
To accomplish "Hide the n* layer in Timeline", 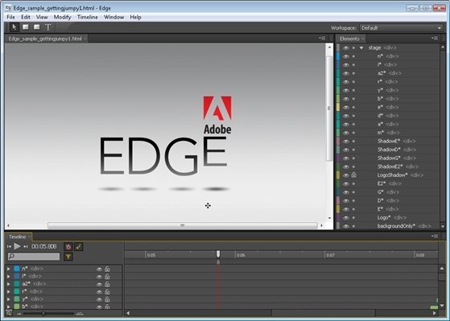I will pyautogui.click(x=99, y=269).
